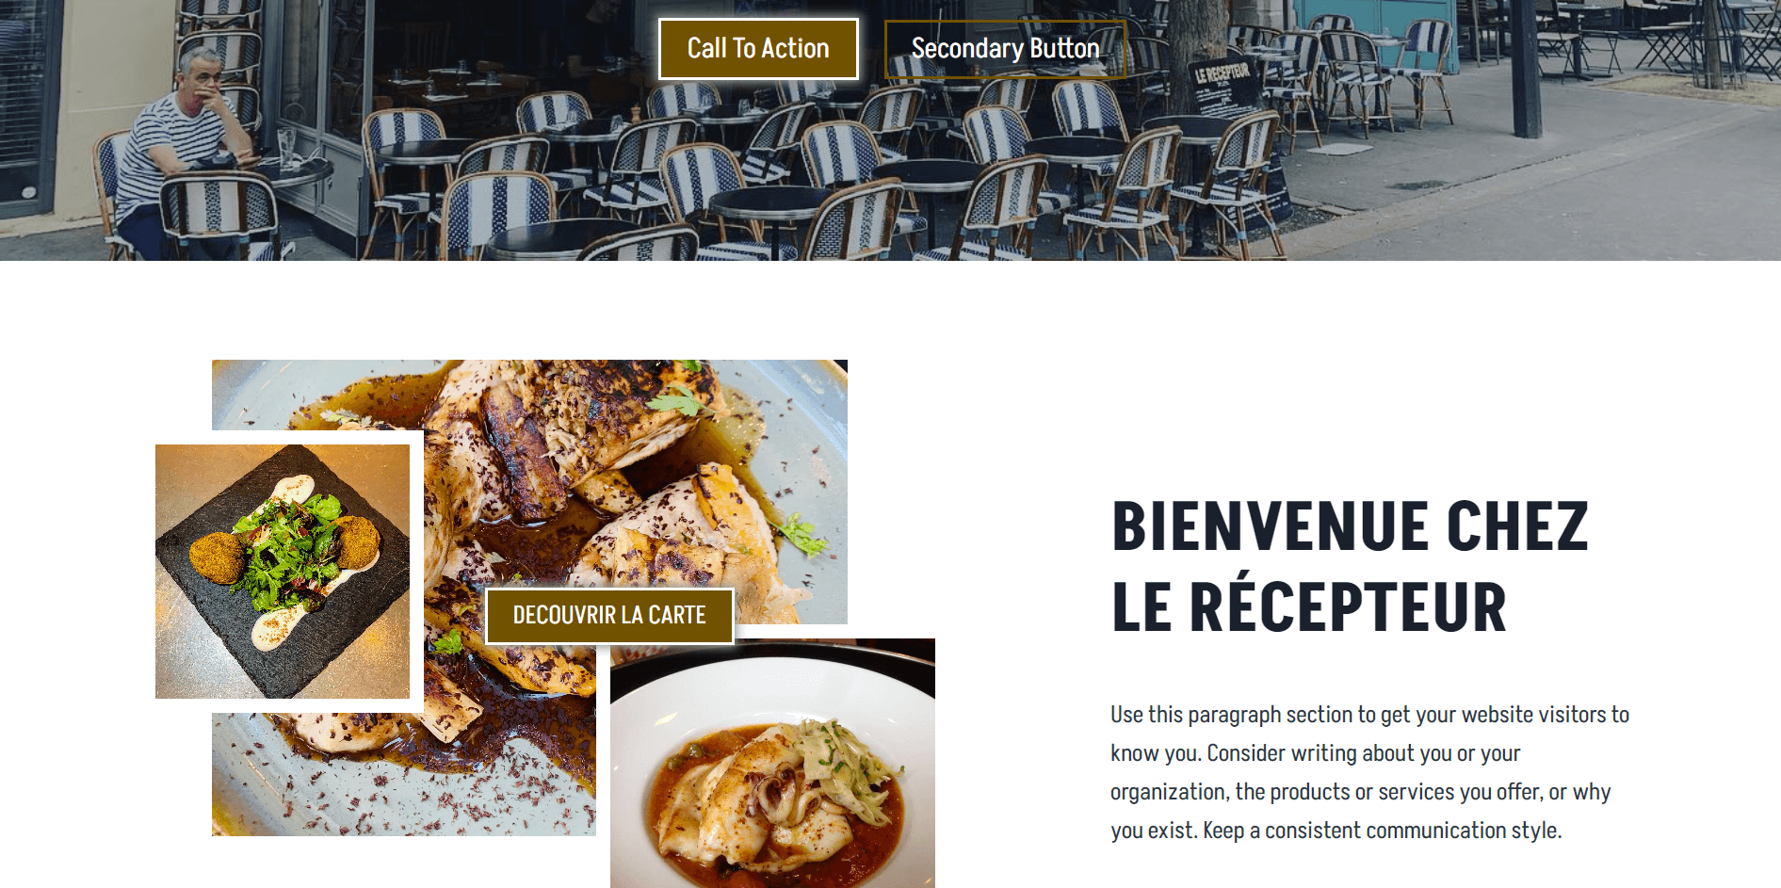The height and width of the screenshot is (888, 1781).
Task: Click the line "know you. Consider writing"
Action: pyautogui.click(x=1315, y=753)
